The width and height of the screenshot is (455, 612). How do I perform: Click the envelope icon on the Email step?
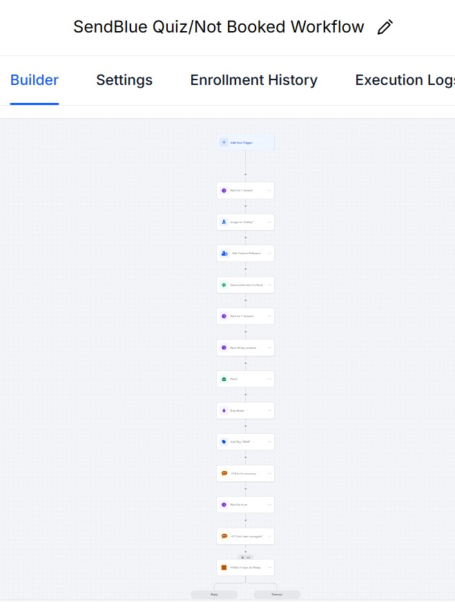coord(224,379)
